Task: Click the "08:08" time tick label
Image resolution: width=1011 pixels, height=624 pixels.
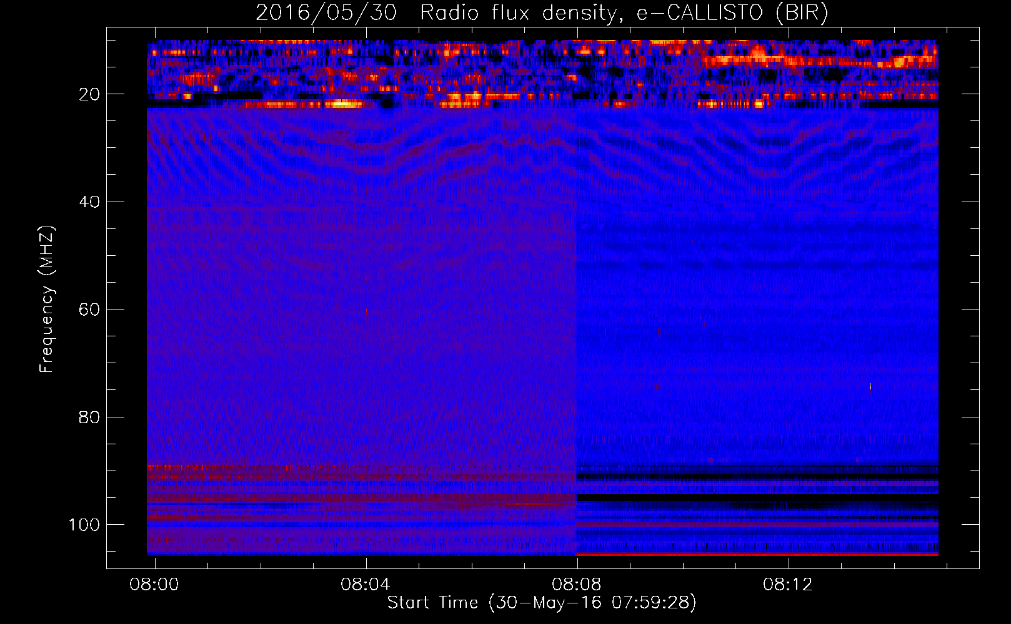Action: pos(577,584)
